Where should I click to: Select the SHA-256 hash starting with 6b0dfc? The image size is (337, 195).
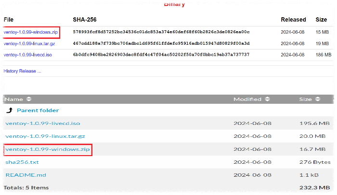(x=161, y=54)
